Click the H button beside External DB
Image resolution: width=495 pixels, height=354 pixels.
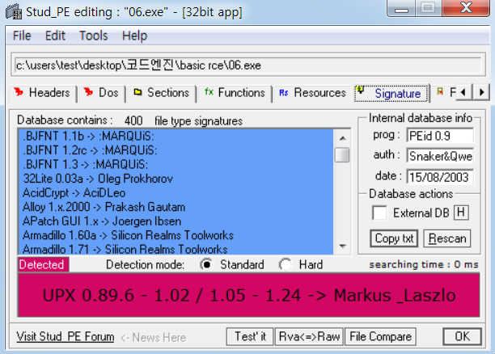tap(461, 213)
